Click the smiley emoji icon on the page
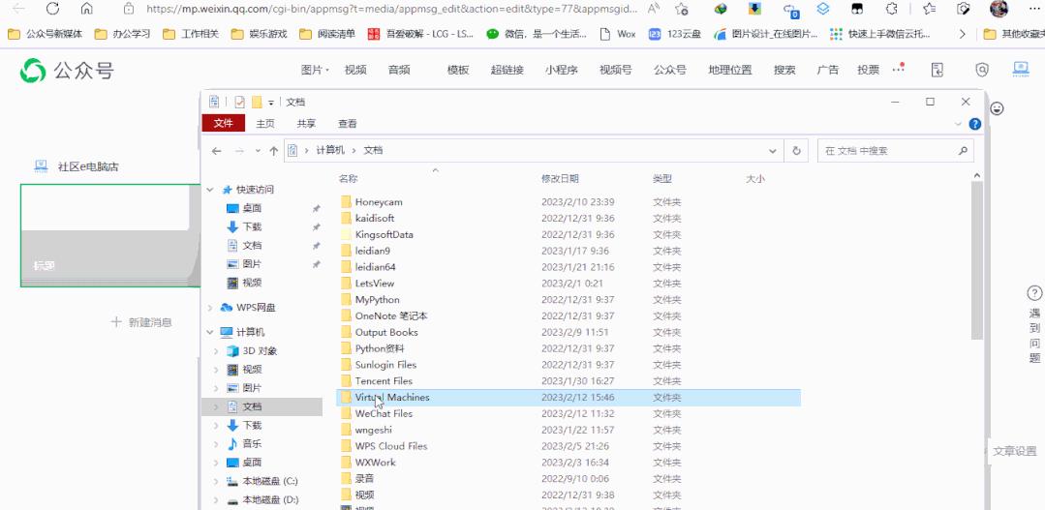1045x510 pixels. [x=997, y=108]
